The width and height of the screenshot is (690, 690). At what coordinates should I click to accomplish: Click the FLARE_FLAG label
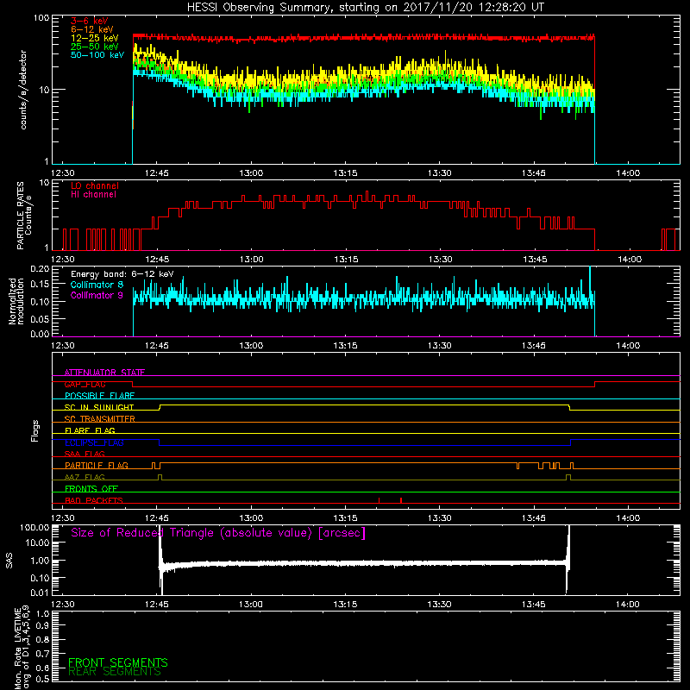point(90,430)
